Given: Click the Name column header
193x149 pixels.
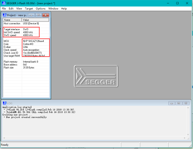Looking at the screenshot, I should tap(12, 20).
